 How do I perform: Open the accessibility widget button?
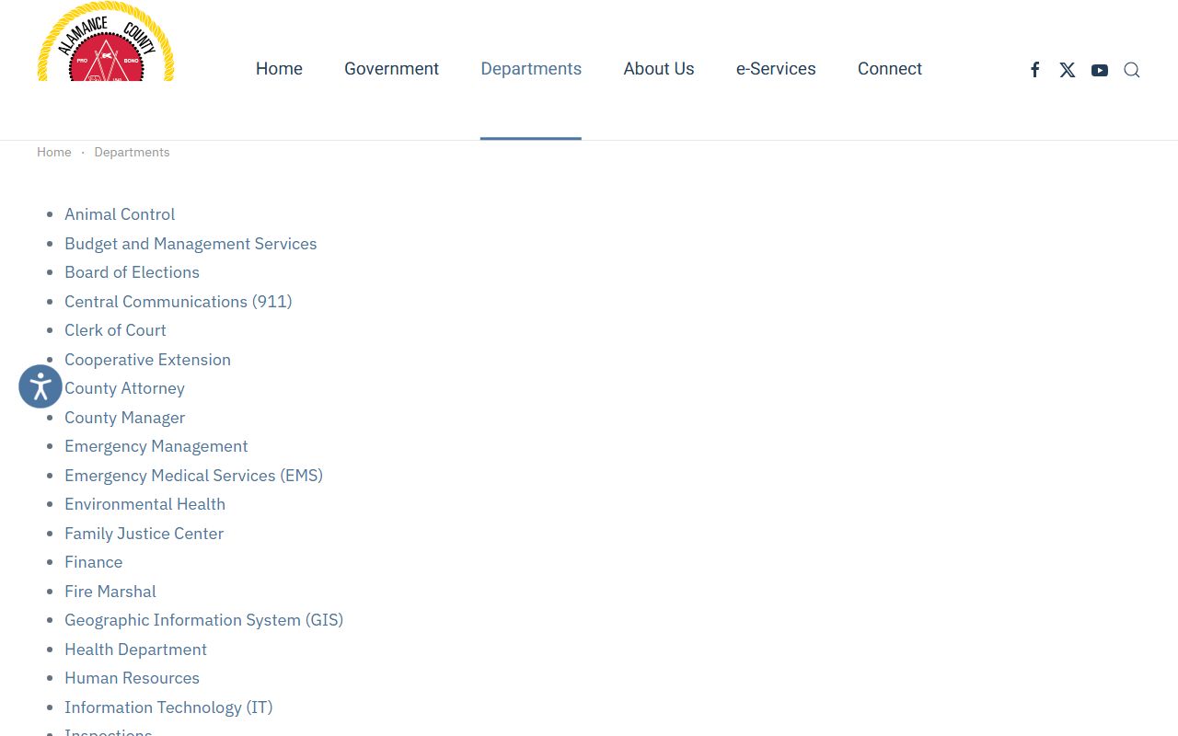pos(40,386)
